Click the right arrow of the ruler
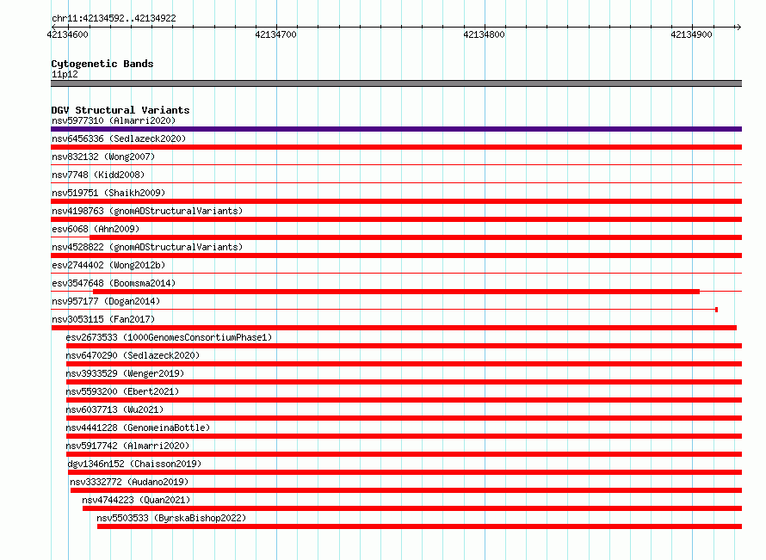 pos(738,27)
